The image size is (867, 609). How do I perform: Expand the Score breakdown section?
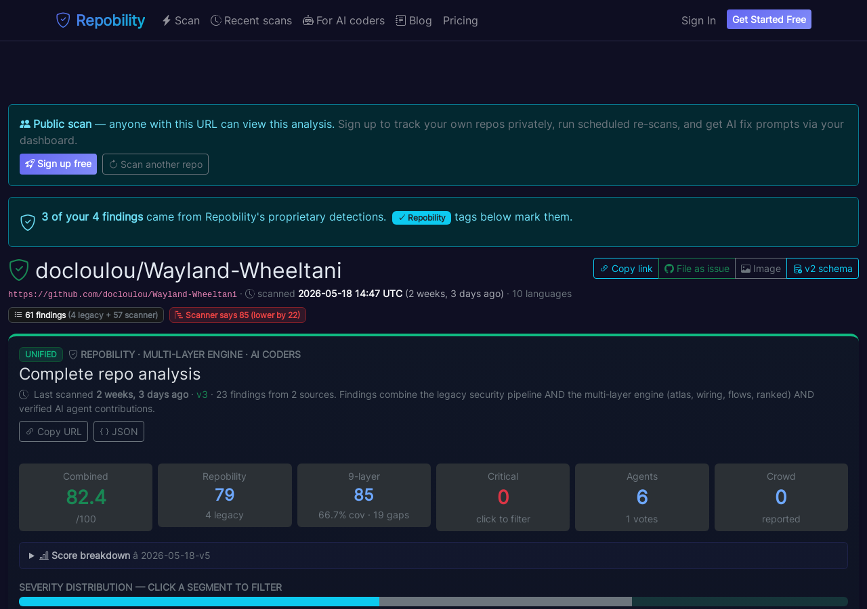pyautogui.click(x=433, y=556)
